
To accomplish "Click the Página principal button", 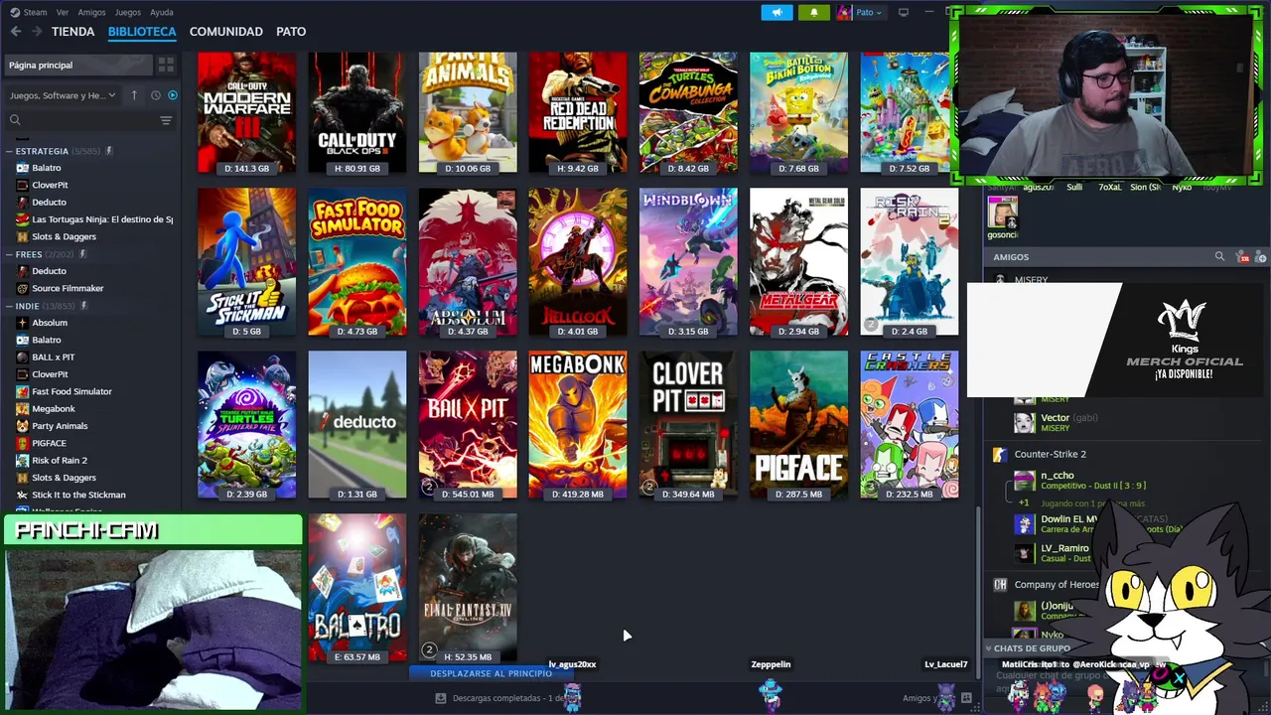I will [x=79, y=65].
